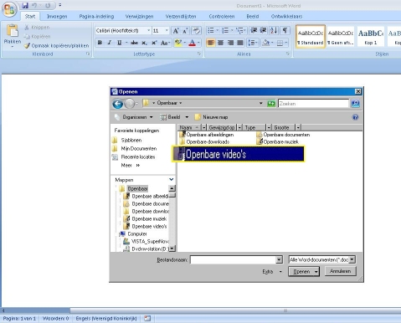Viewport: 401px width, 323px height.
Task: Click the Office button
Action: point(9,9)
